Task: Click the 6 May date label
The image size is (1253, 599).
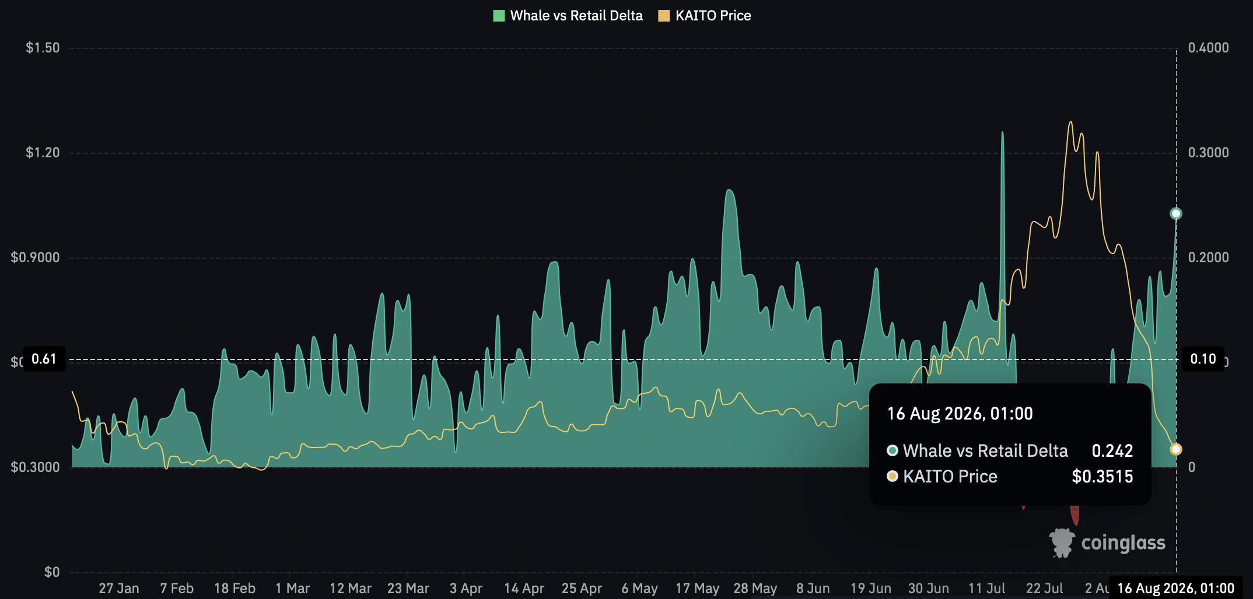Action: pyautogui.click(x=639, y=589)
